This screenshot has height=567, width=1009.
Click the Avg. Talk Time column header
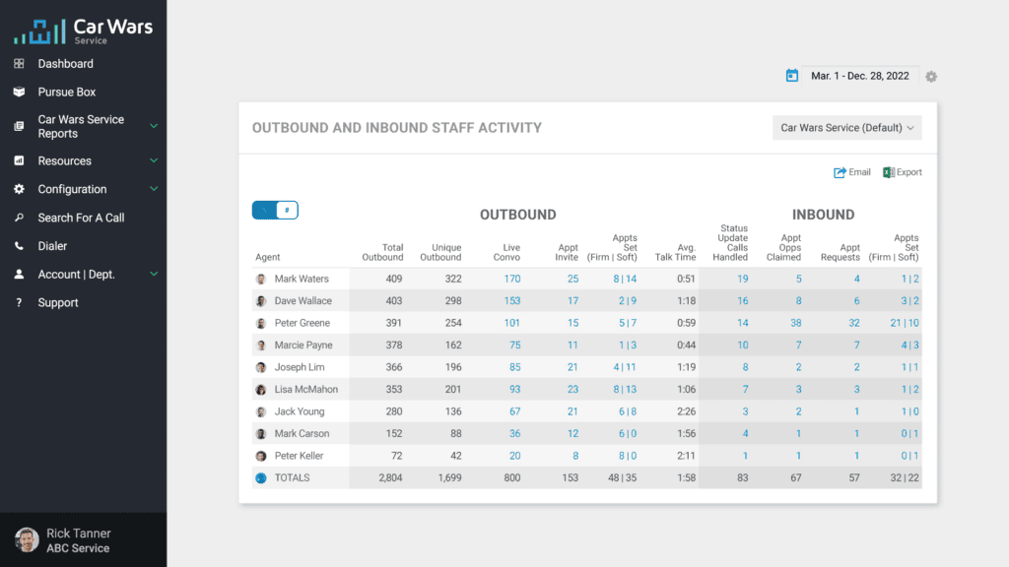[x=676, y=252]
